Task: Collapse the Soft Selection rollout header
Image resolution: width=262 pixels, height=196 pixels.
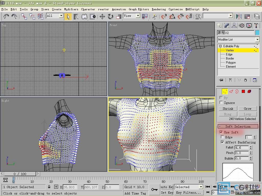Action: 238,126
